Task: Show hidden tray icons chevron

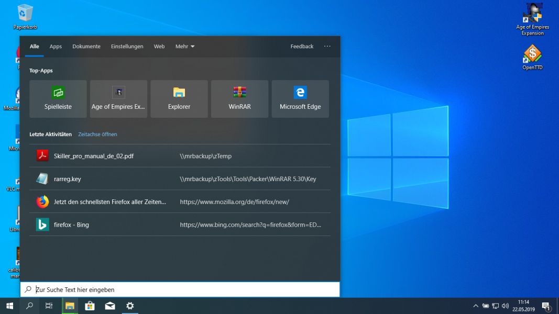Action: coord(476,306)
